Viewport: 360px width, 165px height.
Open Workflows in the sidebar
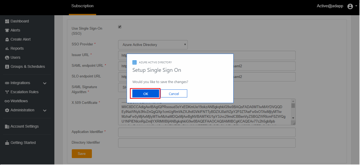[19, 101]
